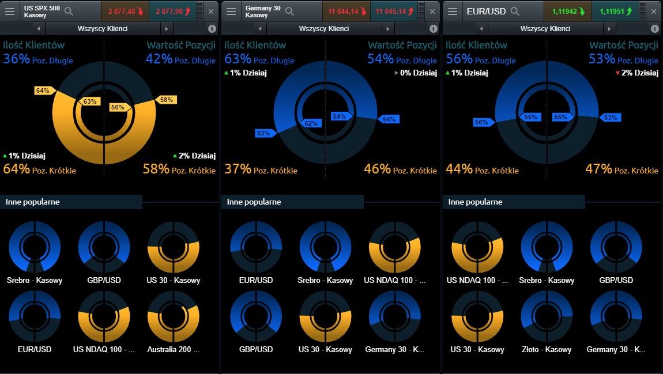Open the hamburger menu in Germany 30 panel
Image resolution: width=663 pixels, height=374 pixels.
tap(231, 12)
